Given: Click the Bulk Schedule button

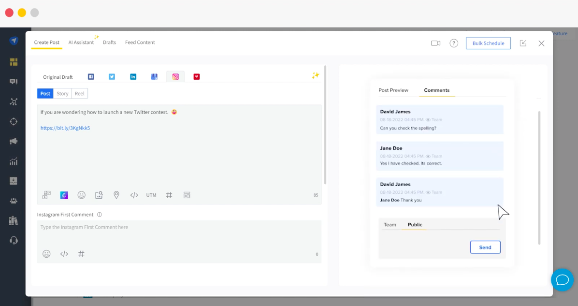Looking at the screenshot, I should tap(488, 43).
